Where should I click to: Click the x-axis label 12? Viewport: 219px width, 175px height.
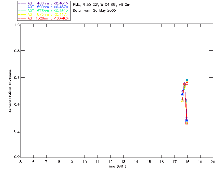coord(110,162)
